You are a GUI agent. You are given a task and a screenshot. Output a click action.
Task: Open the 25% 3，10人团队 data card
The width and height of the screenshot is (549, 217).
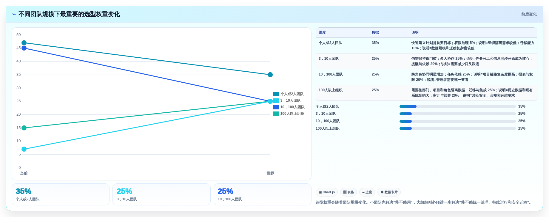[161, 194]
